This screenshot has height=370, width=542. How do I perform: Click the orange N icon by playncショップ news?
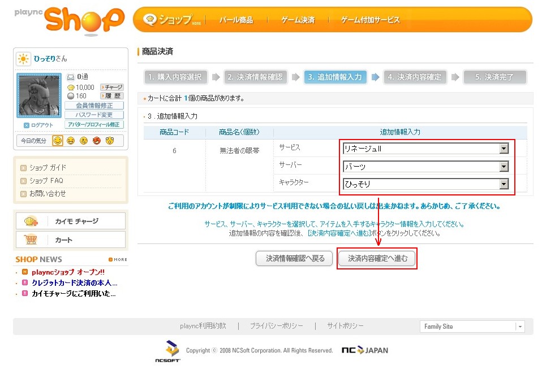tap(25, 272)
